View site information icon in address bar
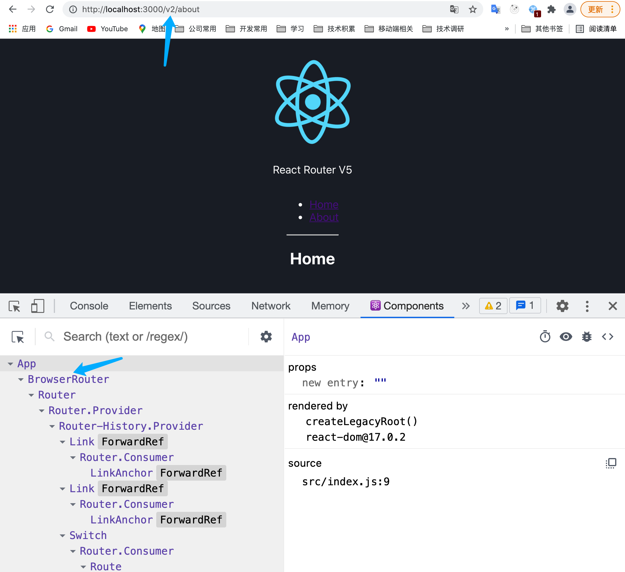 point(73,10)
